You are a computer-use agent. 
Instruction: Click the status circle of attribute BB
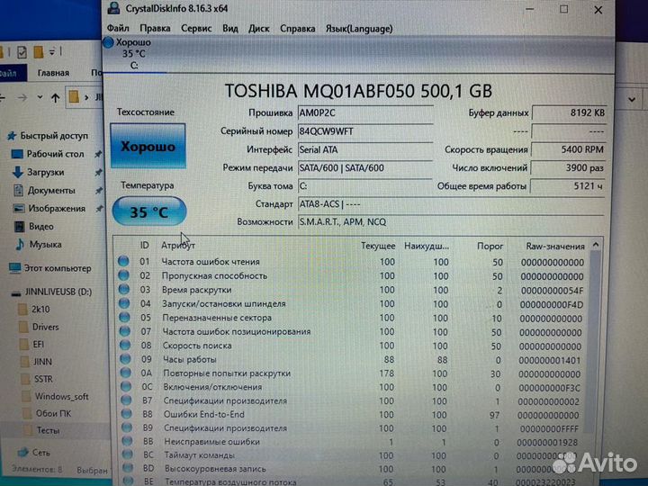click(x=127, y=441)
